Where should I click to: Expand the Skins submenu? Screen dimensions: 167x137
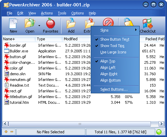point(115,30)
